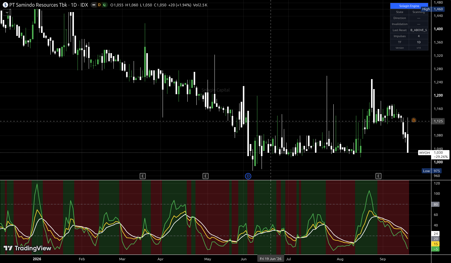Viewport: 451px width, 263px height.
Task: Click the 1,400 price scale label
Action: [x=438, y=29]
